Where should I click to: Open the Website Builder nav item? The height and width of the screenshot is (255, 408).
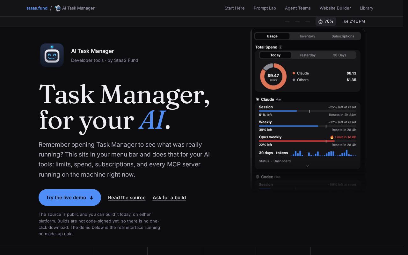[x=335, y=8]
